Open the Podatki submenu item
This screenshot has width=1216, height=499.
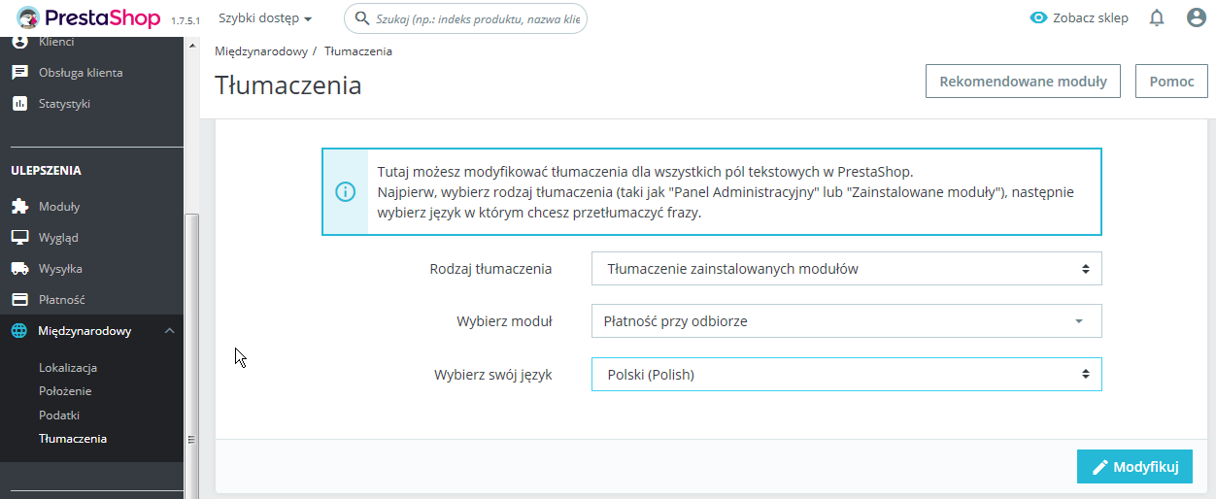[59, 415]
